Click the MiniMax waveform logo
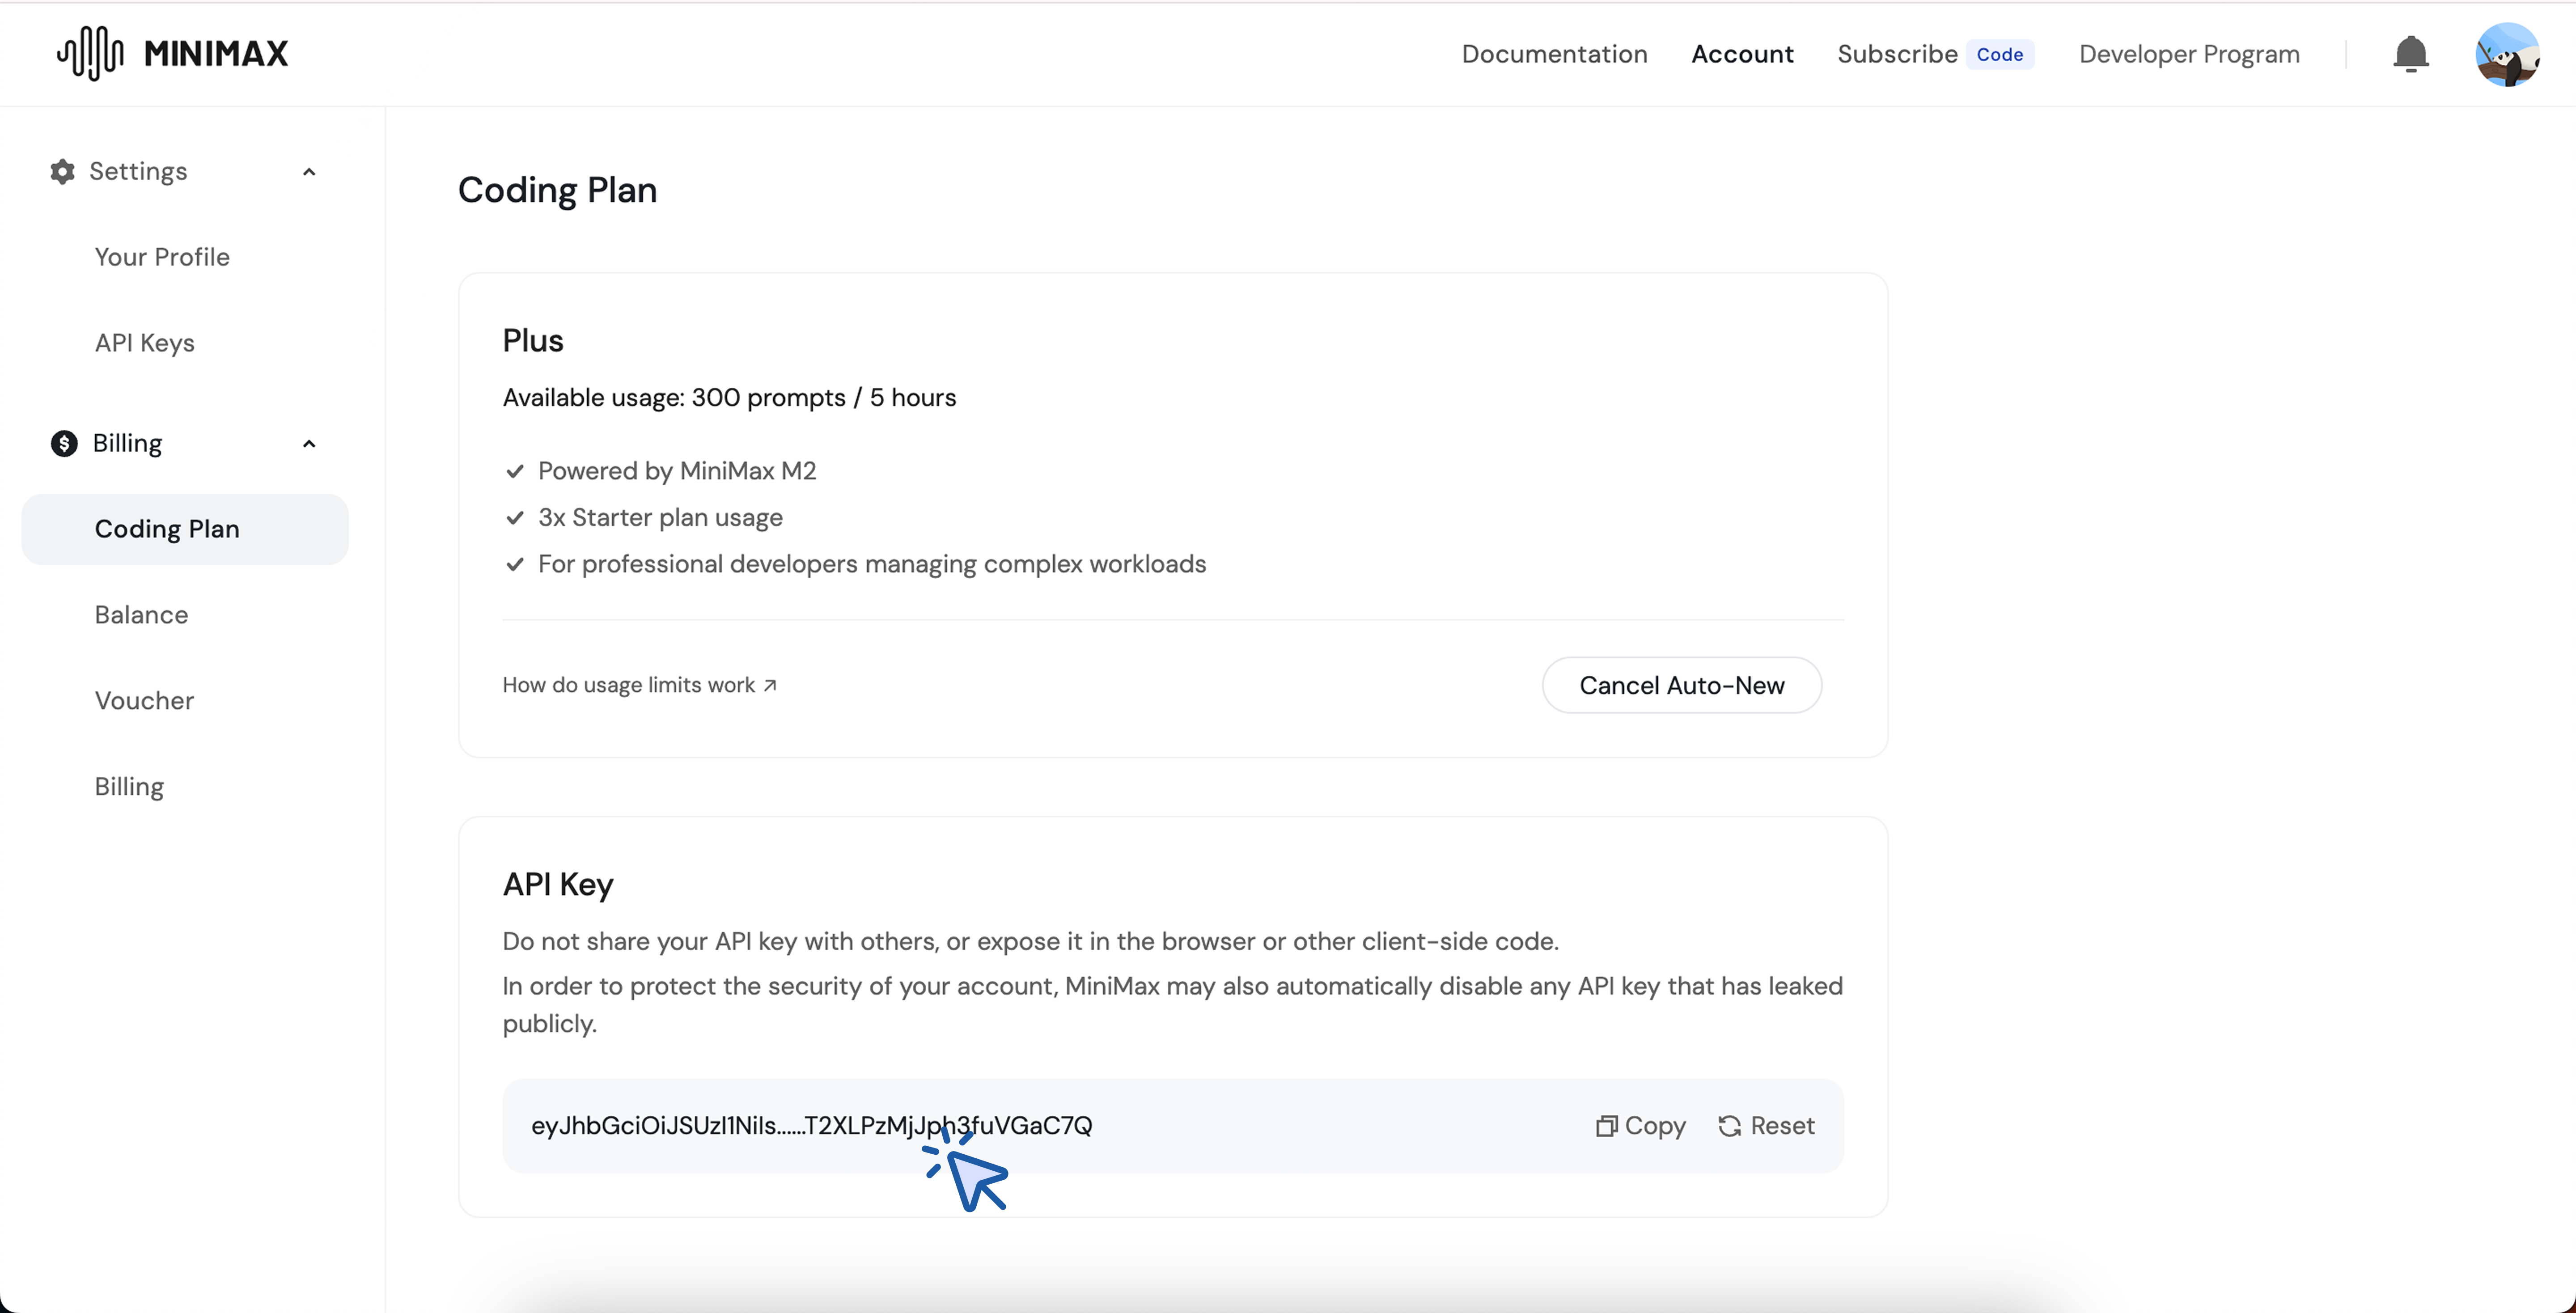This screenshot has height=1313, width=2576. click(x=90, y=53)
